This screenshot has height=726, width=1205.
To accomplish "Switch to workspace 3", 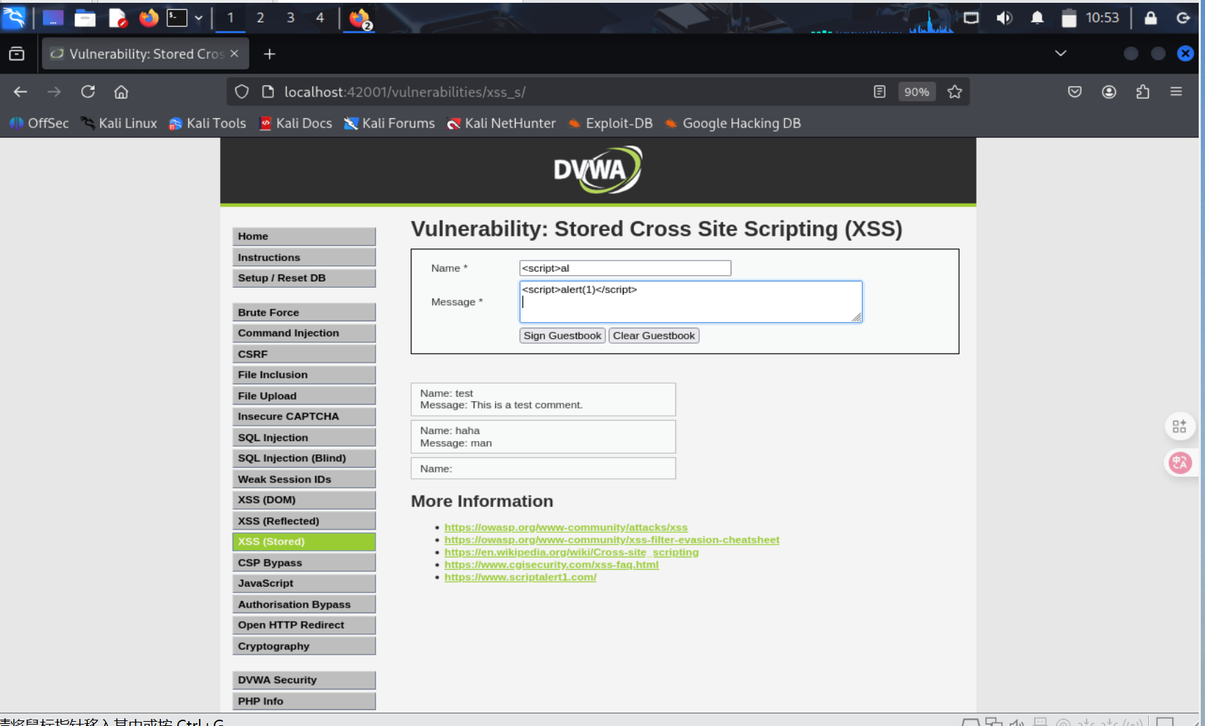I will [290, 18].
